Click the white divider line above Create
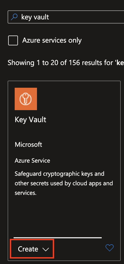The height and width of the screenshot is (264, 124). (x=58, y=238)
